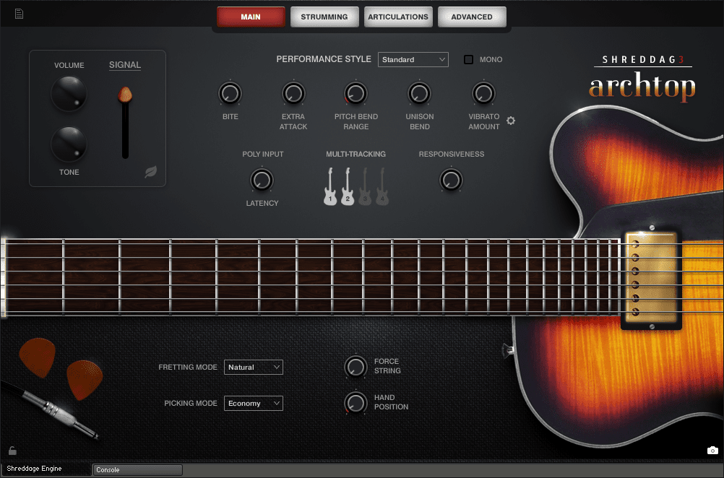This screenshot has width=724, height=478.
Task: Switch to the Strumming tab
Action: point(324,17)
